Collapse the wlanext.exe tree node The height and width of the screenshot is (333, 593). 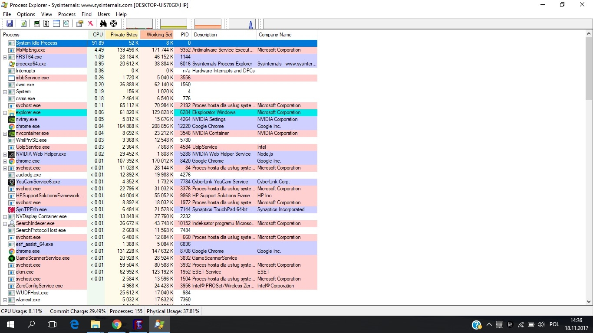pyautogui.click(x=5, y=300)
